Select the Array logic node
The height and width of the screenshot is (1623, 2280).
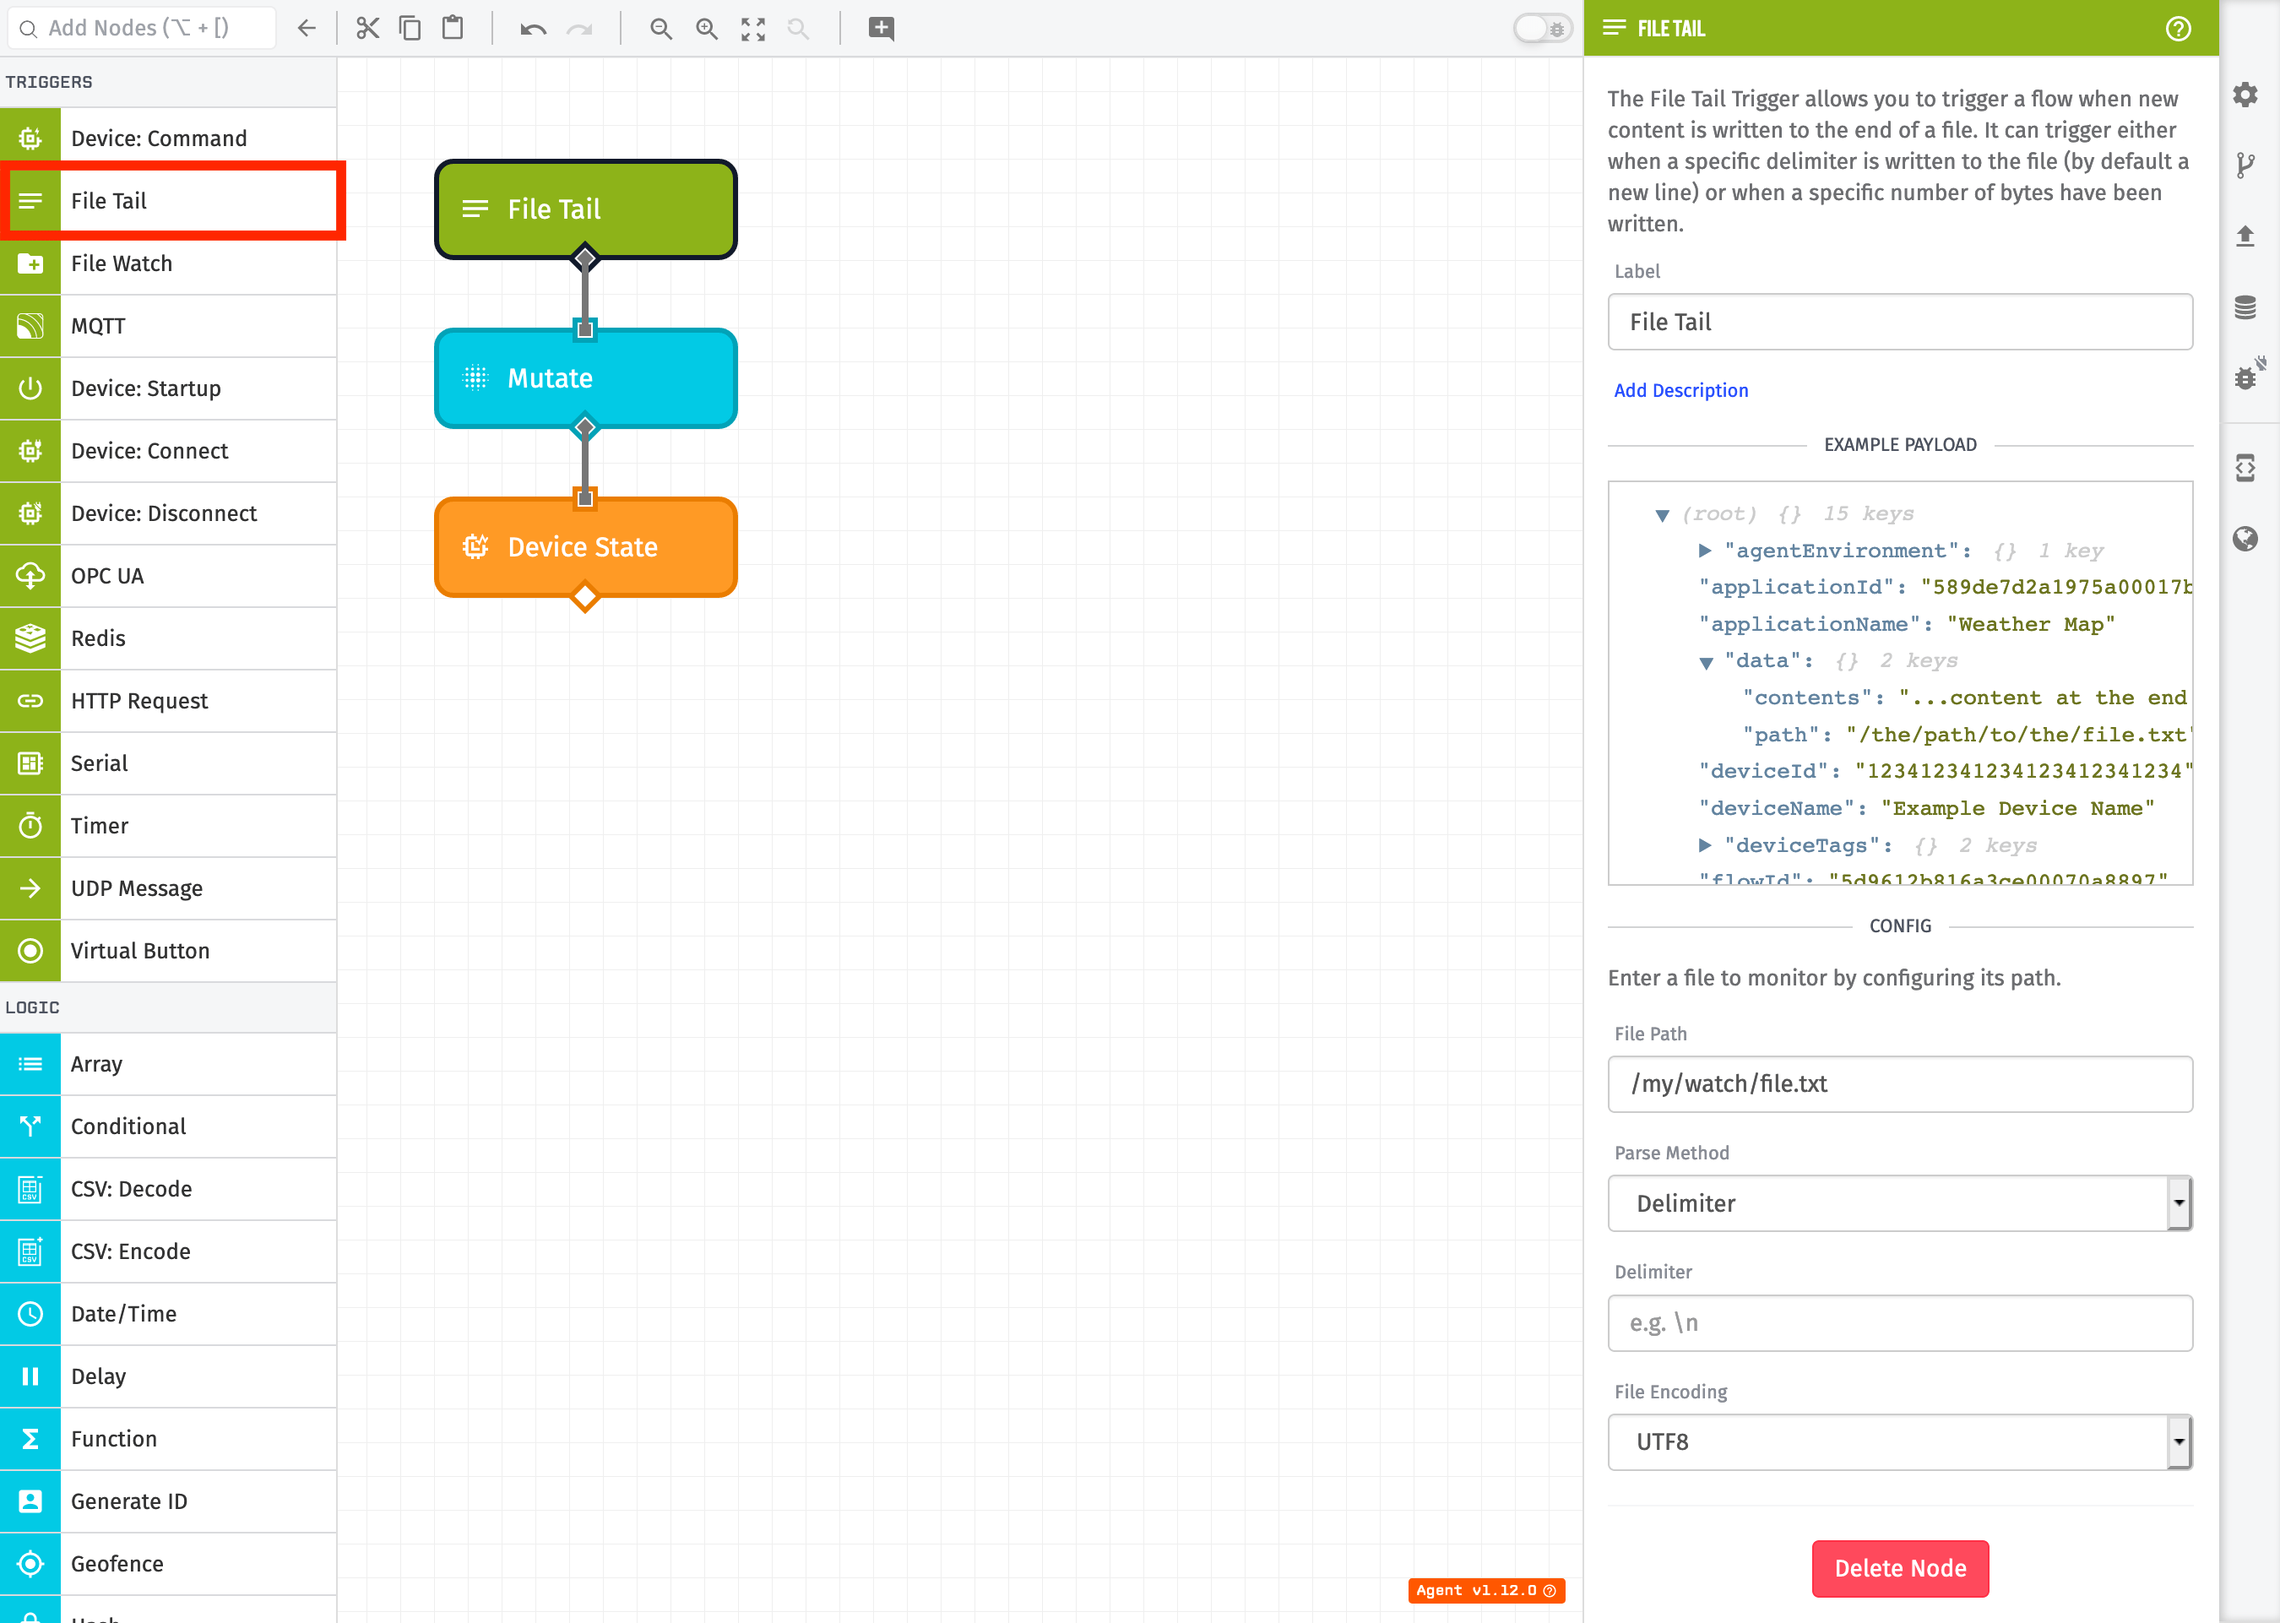click(168, 1064)
